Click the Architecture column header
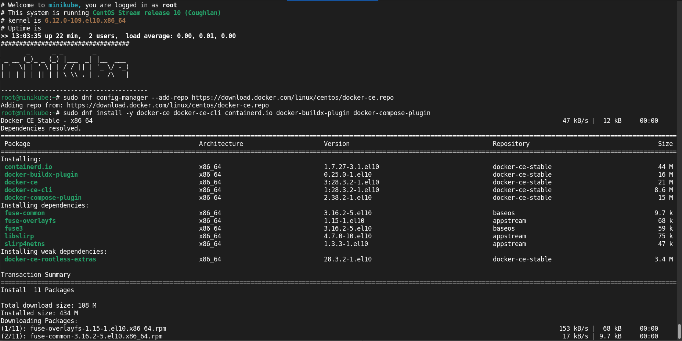 [221, 144]
